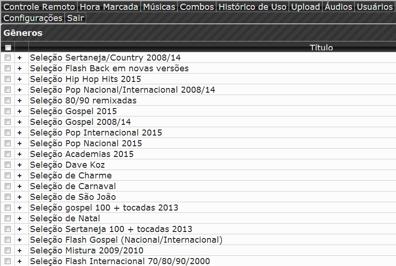Image resolution: width=396 pixels, height=266 pixels.
Task: Click plus icon next to Seleção Mistura 2009/2010
Action: point(20,251)
